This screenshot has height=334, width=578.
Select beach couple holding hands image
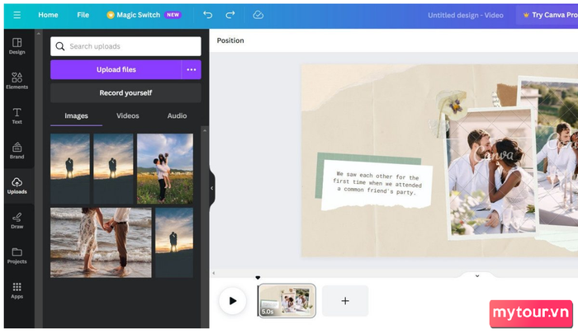tap(101, 242)
